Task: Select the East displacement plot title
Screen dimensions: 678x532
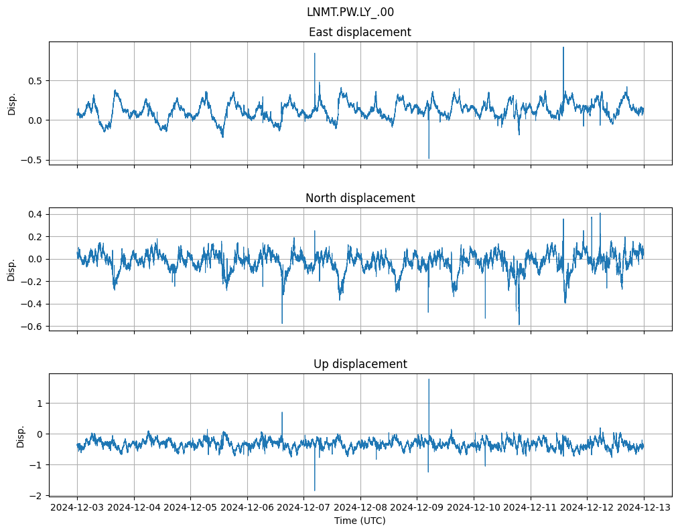Action: point(360,32)
